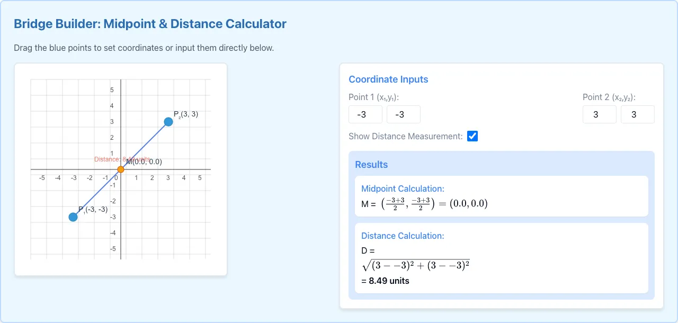Click the P1(-3, -3) label on graph

click(x=93, y=210)
